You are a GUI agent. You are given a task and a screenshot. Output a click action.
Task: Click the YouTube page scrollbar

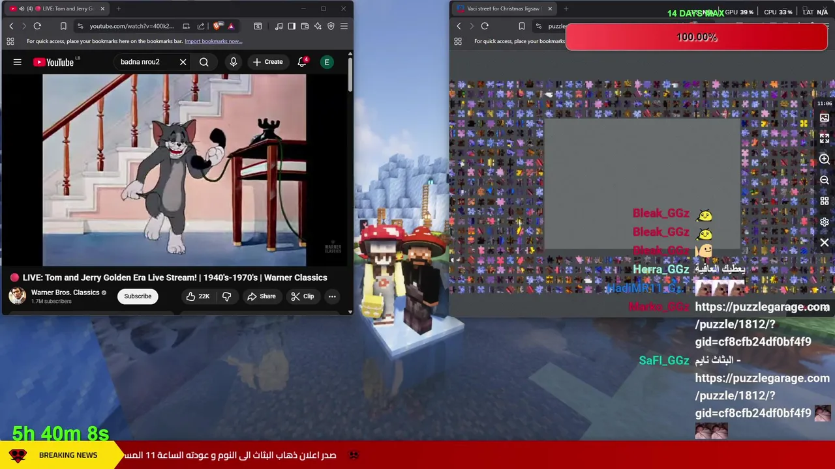[x=350, y=75]
